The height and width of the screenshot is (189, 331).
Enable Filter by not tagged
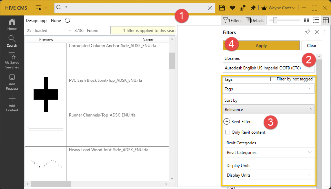[273, 79]
